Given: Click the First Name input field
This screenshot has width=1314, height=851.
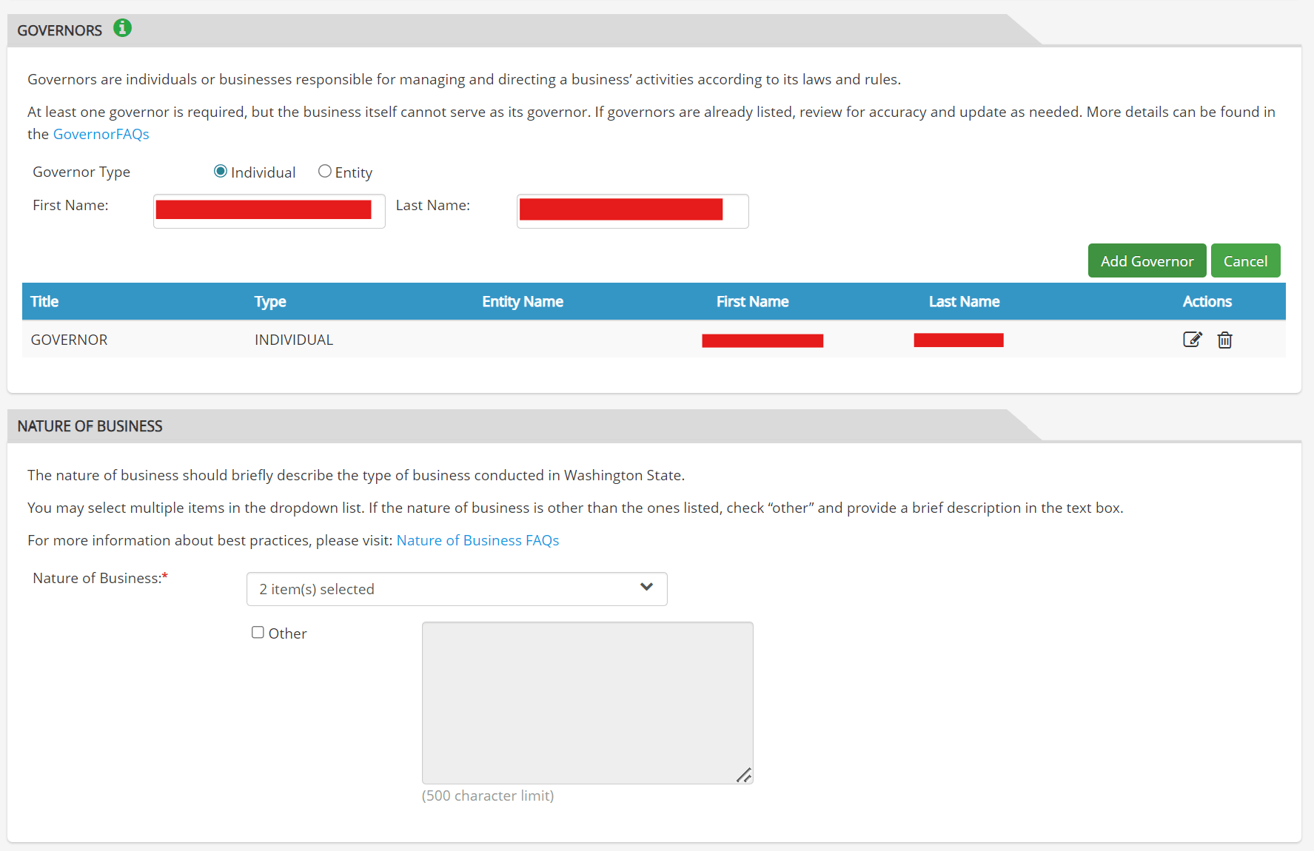Looking at the screenshot, I should pyautogui.click(x=269, y=211).
